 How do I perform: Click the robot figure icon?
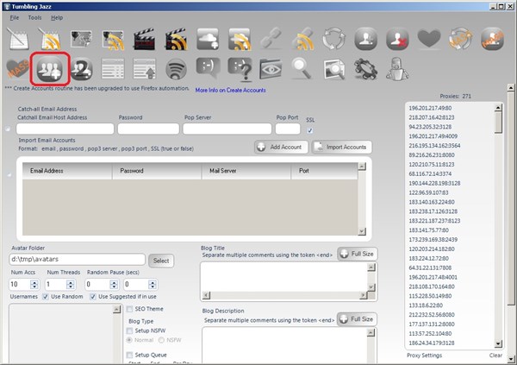tap(397, 69)
